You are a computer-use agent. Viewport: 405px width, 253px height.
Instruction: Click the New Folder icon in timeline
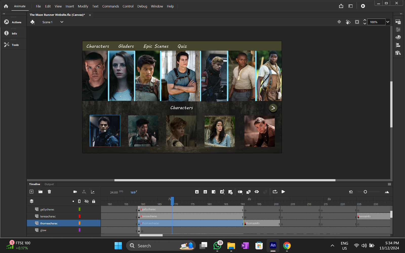click(x=40, y=192)
